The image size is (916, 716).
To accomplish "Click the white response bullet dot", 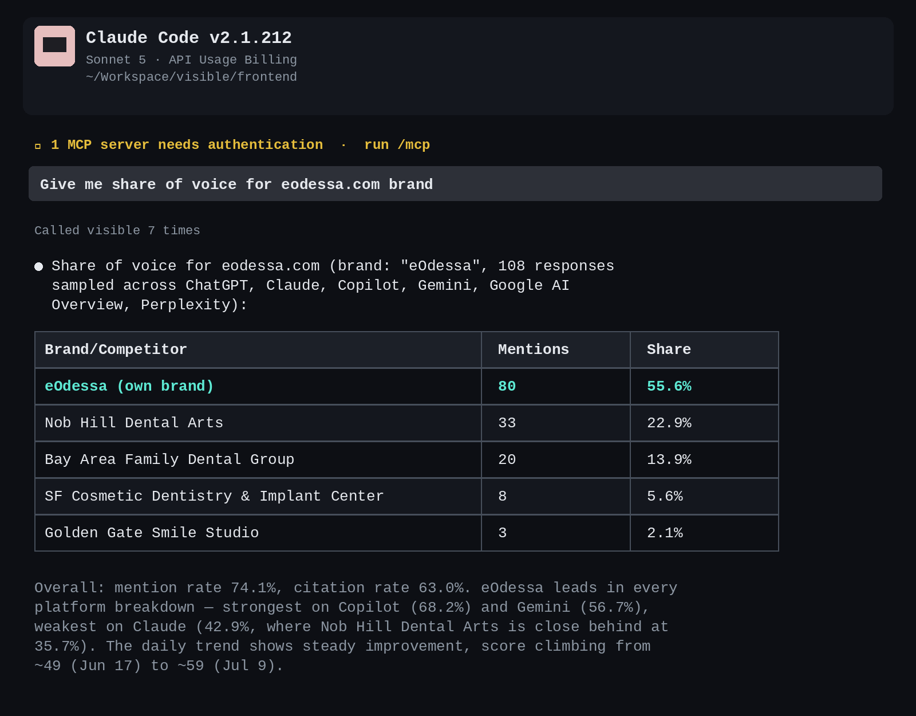I will (x=39, y=266).
